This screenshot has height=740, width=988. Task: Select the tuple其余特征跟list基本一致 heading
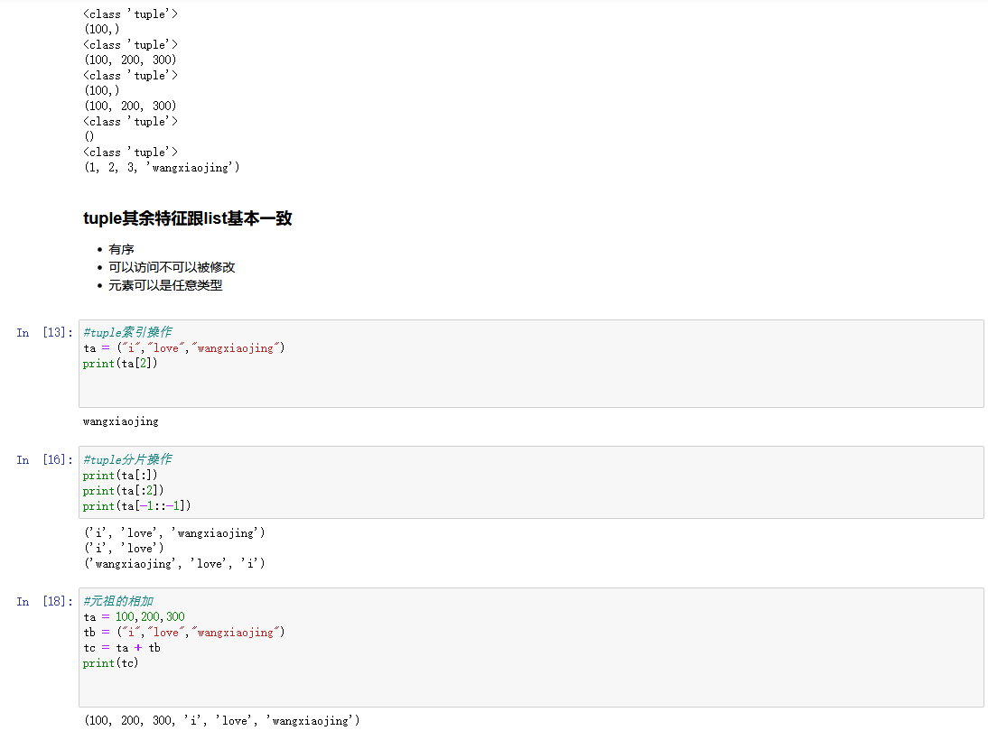pyautogui.click(x=188, y=219)
